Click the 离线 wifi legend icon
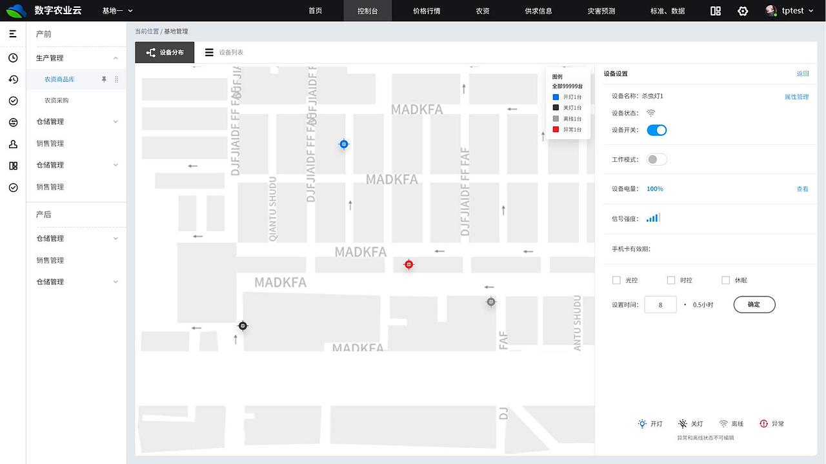This screenshot has width=826, height=464. [x=723, y=423]
